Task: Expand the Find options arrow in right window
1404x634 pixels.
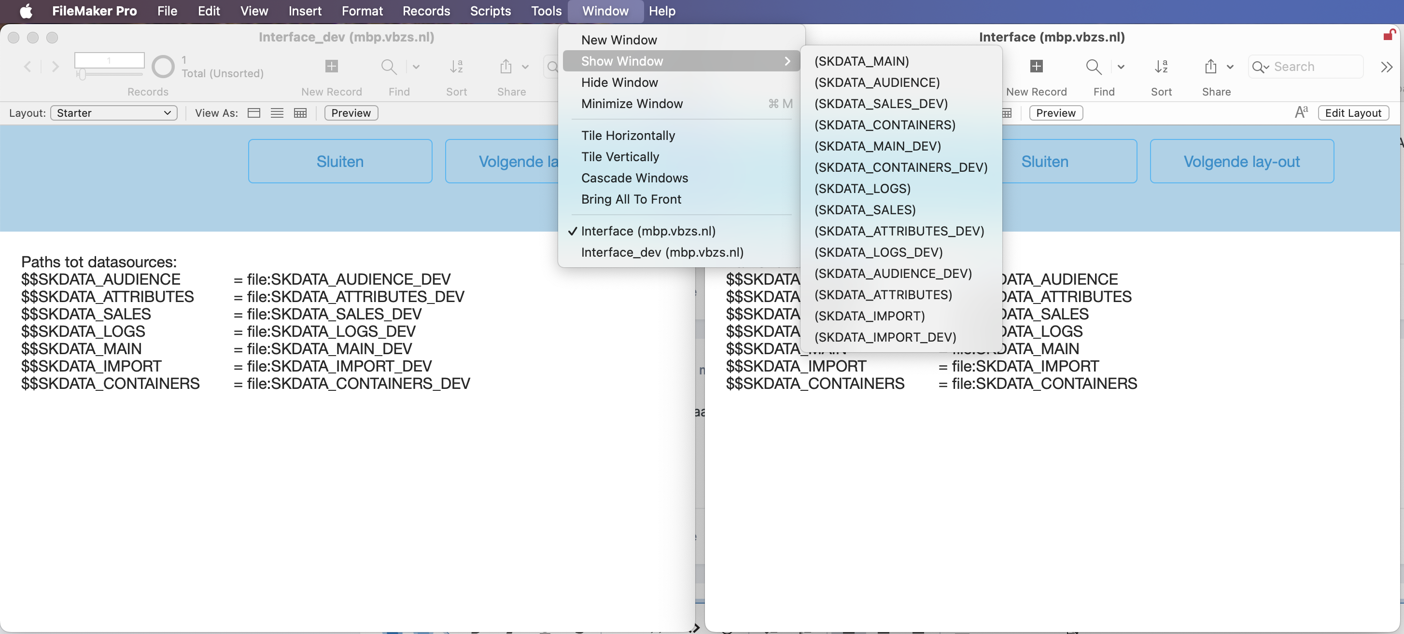Action: pos(1121,67)
